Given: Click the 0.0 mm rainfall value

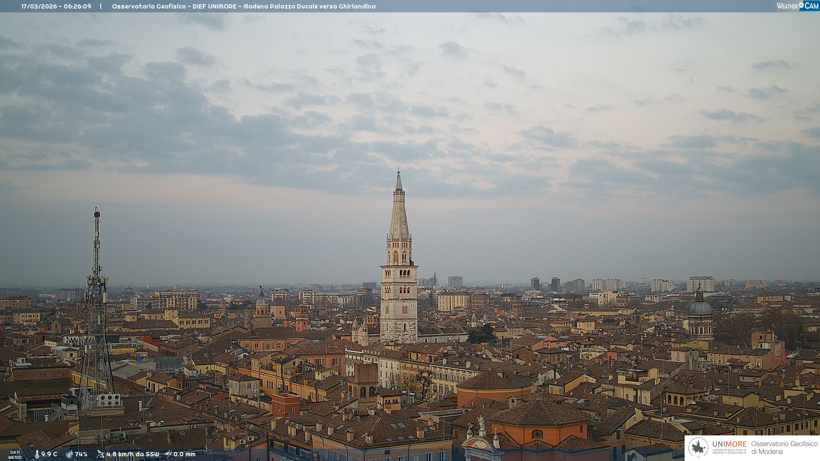Looking at the screenshot, I should pyautogui.click(x=184, y=454).
